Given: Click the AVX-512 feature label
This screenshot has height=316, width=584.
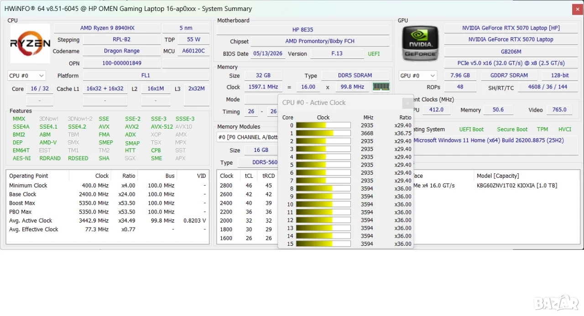Looking at the screenshot, I should pos(162,127).
